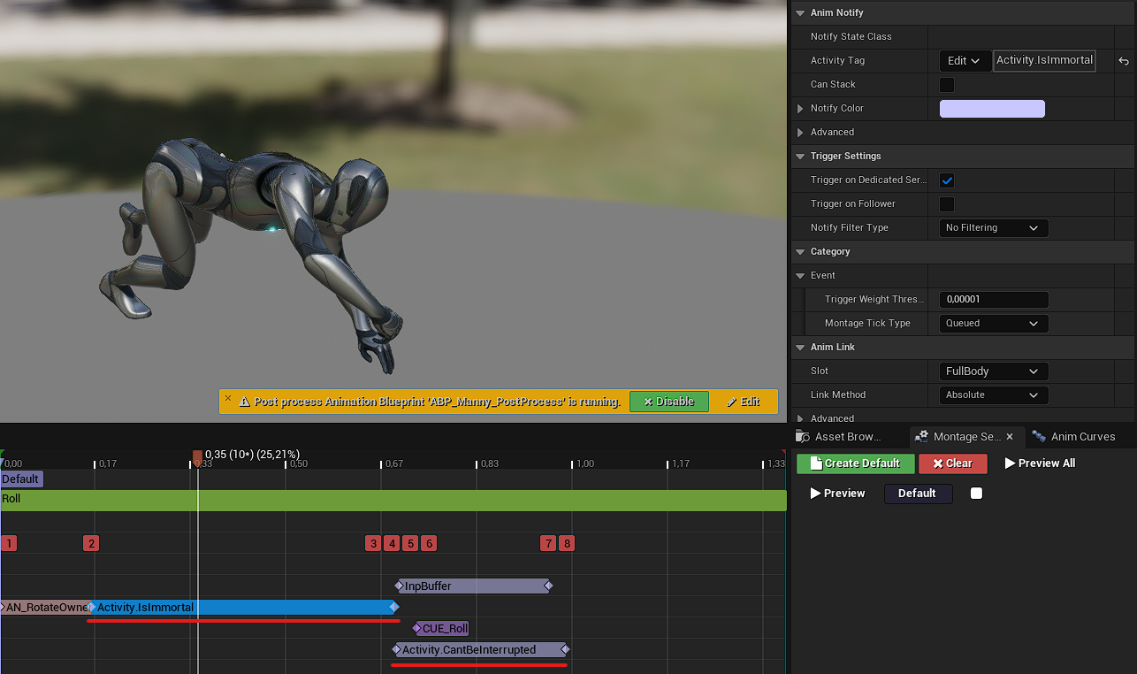Open the Notify Filter Type dropdown
The image size is (1137, 674).
point(993,228)
